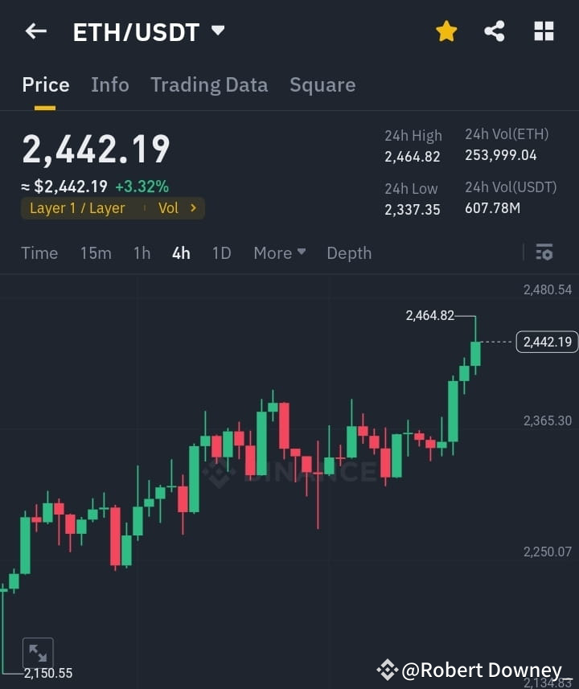The height and width of the screenshot is (689, 579).
Task: Enable the 1h chart interval
Action: click(142, 252)
